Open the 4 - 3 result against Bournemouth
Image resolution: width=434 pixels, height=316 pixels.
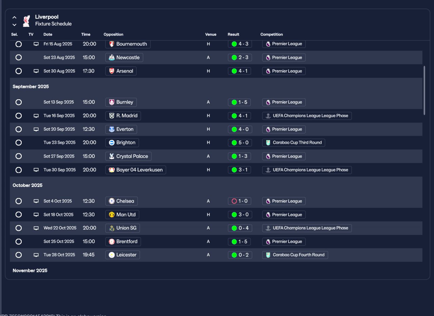point(240,44)
